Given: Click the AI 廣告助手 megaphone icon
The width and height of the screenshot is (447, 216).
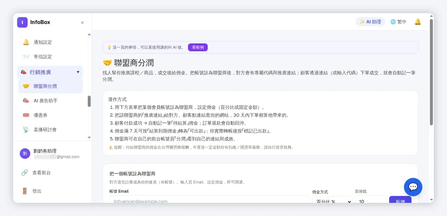Looking at the screenshot, I should click(x=26, y=101).
